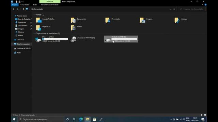Open the Arquivo menu tab
The height and width of the screenshot is (122, 218).
tap(15, 5)
